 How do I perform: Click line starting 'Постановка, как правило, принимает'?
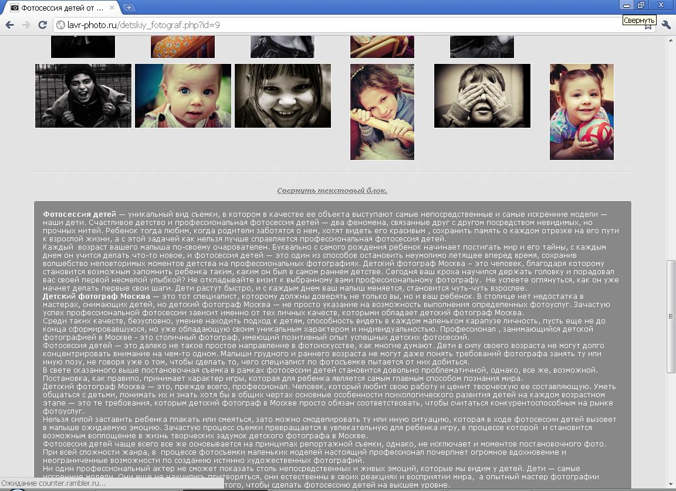(x=282, y=379)
